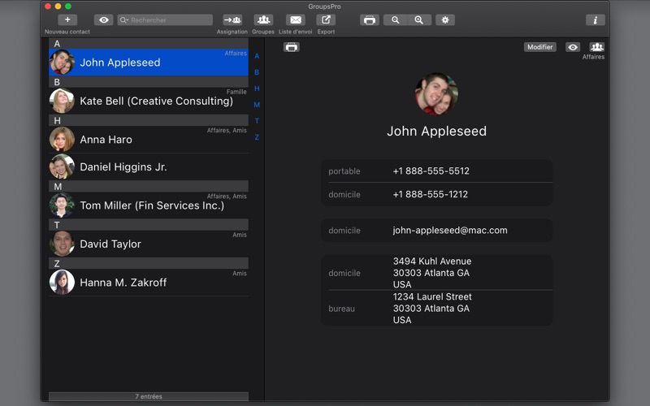Click the Assignation toolbar icon
The width and height of the screenshot is (650, 406).
(x=232, y=19)
